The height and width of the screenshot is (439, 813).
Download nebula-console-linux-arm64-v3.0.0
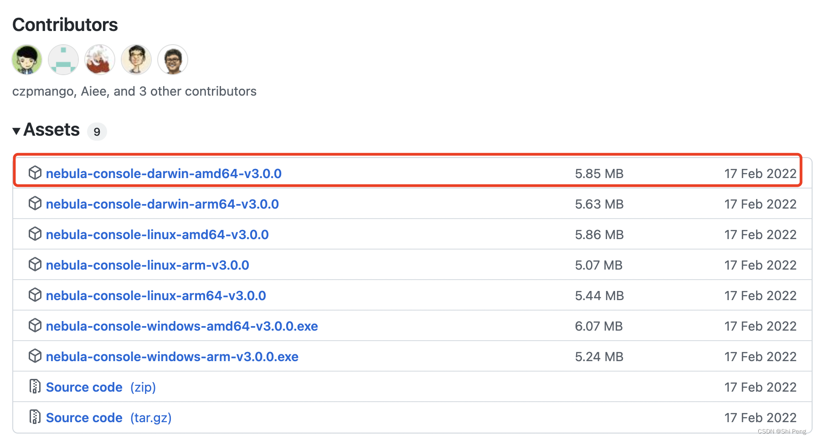(x=156, y=296)
